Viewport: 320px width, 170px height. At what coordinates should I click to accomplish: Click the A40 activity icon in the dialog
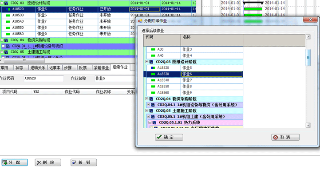pyautogui.click(x=153, y=55)
